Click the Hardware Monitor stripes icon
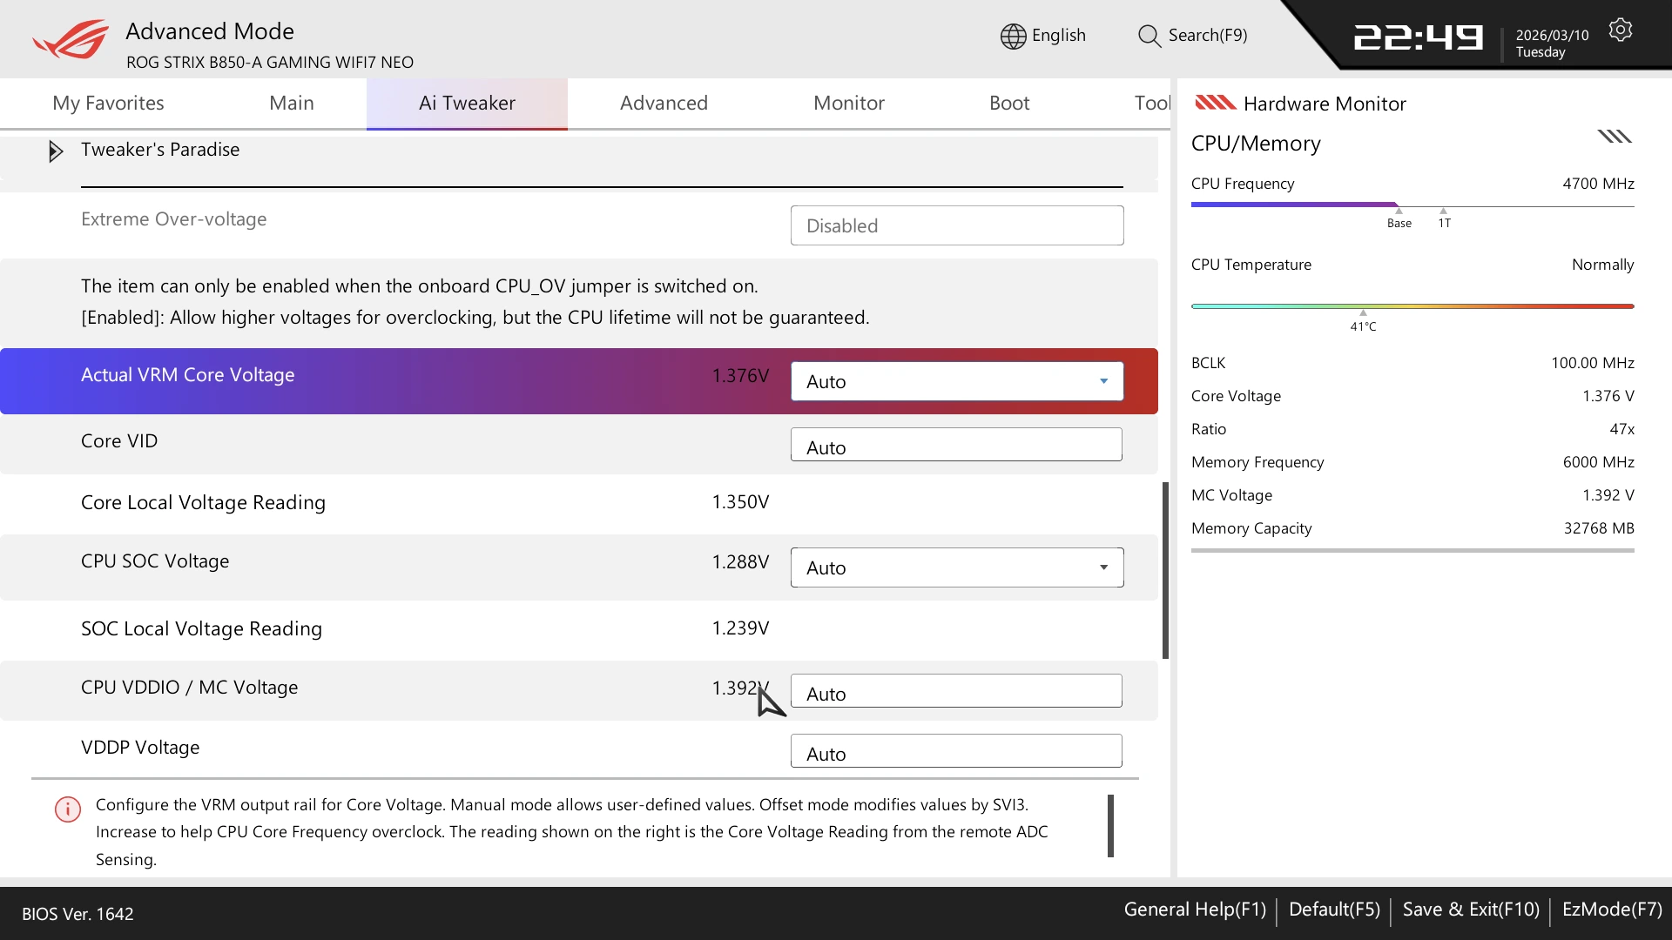The width and height of the screenshot is (1672, 940). [x=1215, y=104]
